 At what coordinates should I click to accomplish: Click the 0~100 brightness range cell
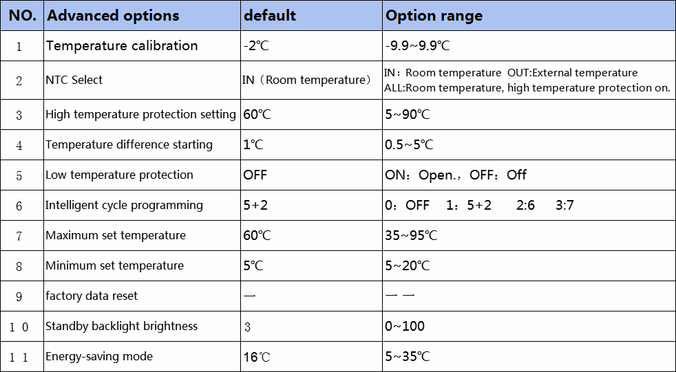[529, 327]
